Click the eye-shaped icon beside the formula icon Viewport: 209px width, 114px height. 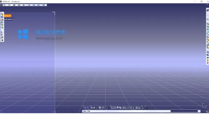pos(94,108)
